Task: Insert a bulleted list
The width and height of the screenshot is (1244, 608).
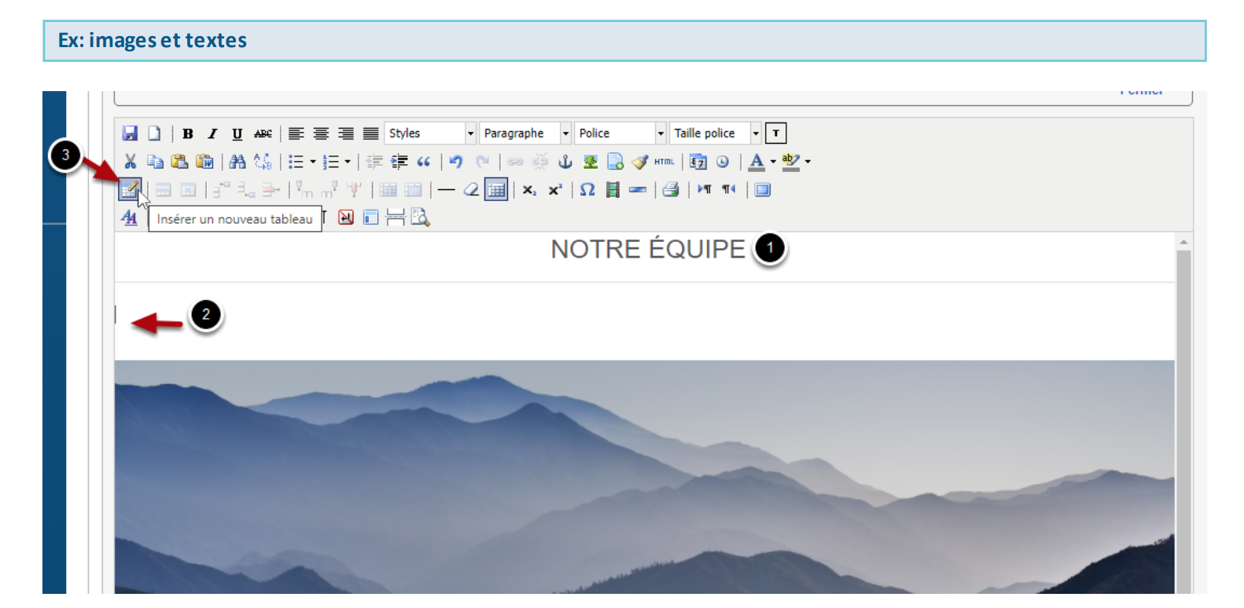Action: pyautogui.click(x=296, y=162)
